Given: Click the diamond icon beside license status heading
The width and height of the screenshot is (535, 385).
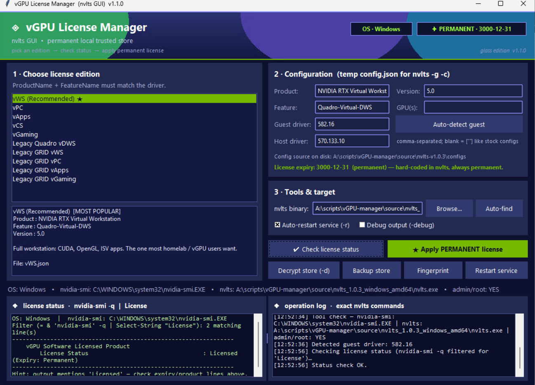Looking at the screenshot, I should (x=15, y=306).
